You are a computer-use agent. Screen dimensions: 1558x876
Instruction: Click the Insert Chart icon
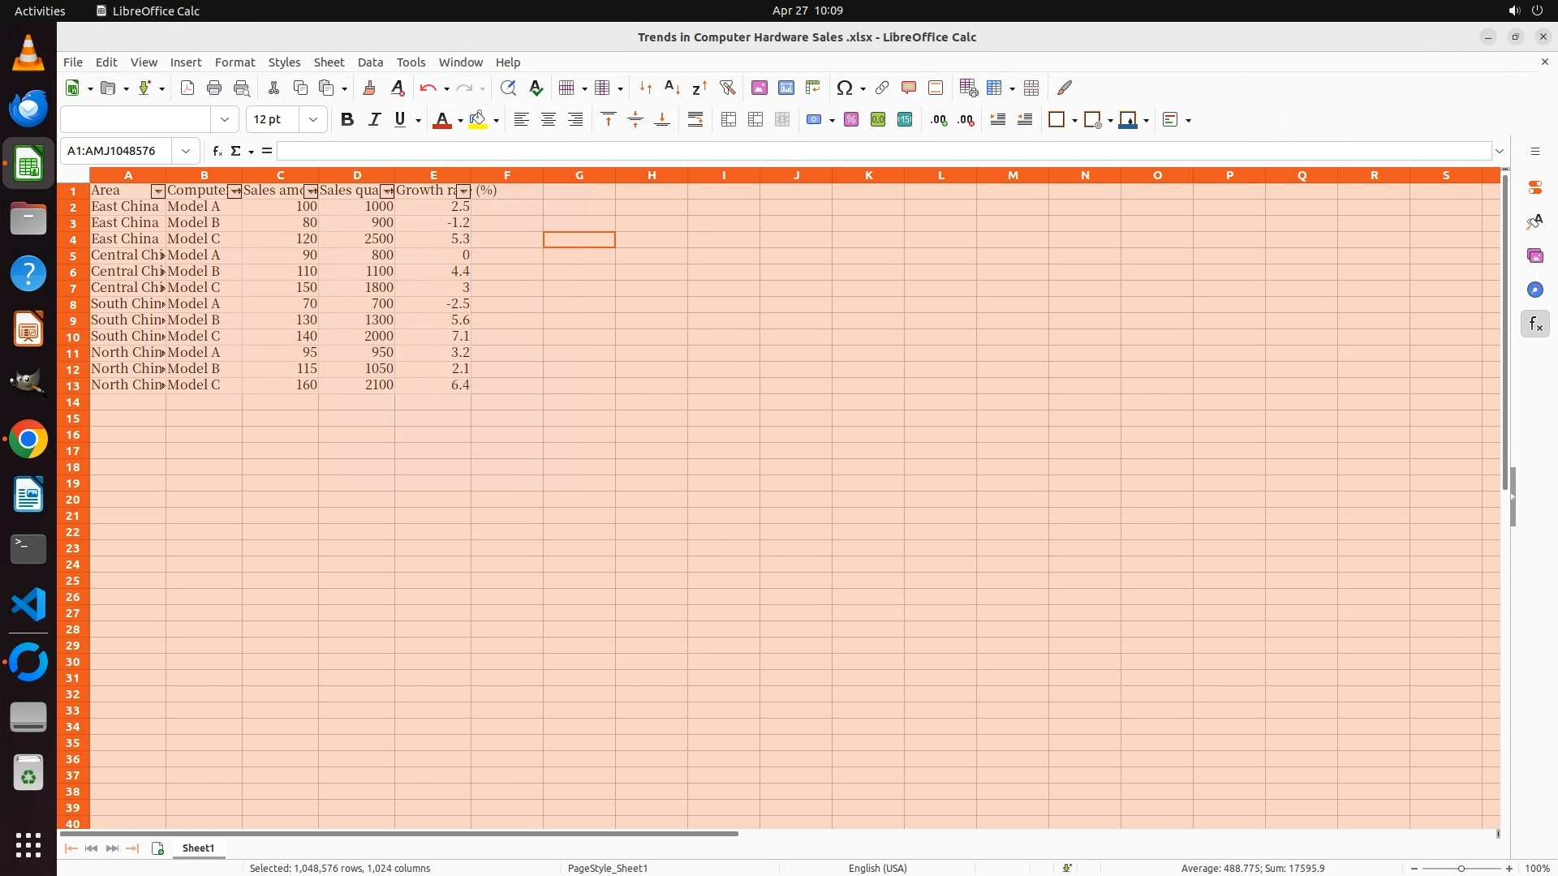point(785,88)
